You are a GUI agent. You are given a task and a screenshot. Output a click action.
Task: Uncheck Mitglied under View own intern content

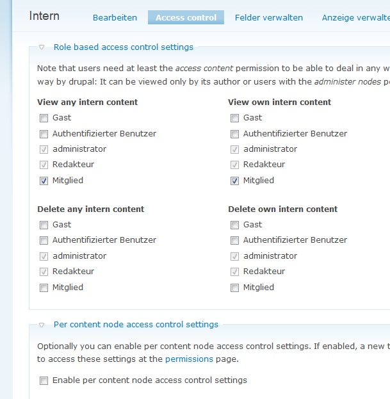click(234, 181)
